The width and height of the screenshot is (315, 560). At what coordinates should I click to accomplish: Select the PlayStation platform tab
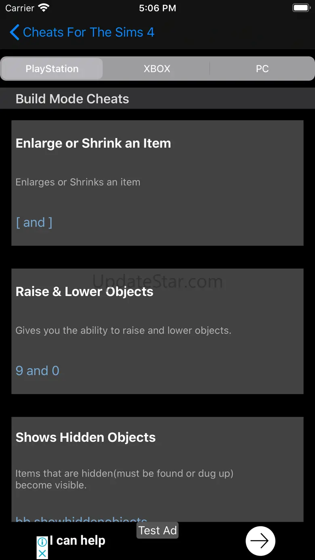pyautogui.click(x=52, y=69)
